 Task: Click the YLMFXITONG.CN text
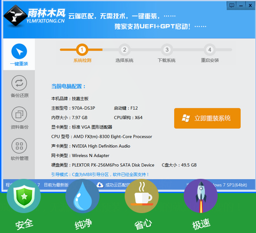point(45,21)
